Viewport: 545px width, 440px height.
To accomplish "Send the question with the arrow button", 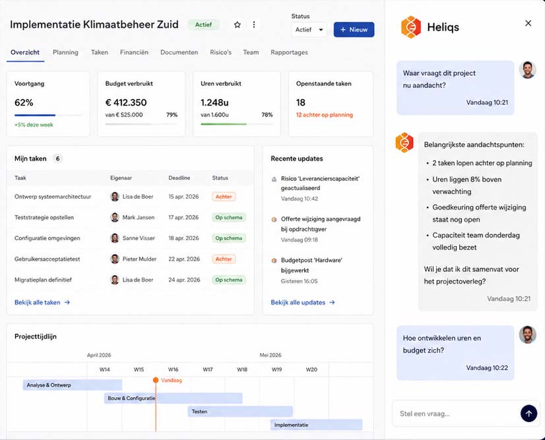I will [529, 414].
